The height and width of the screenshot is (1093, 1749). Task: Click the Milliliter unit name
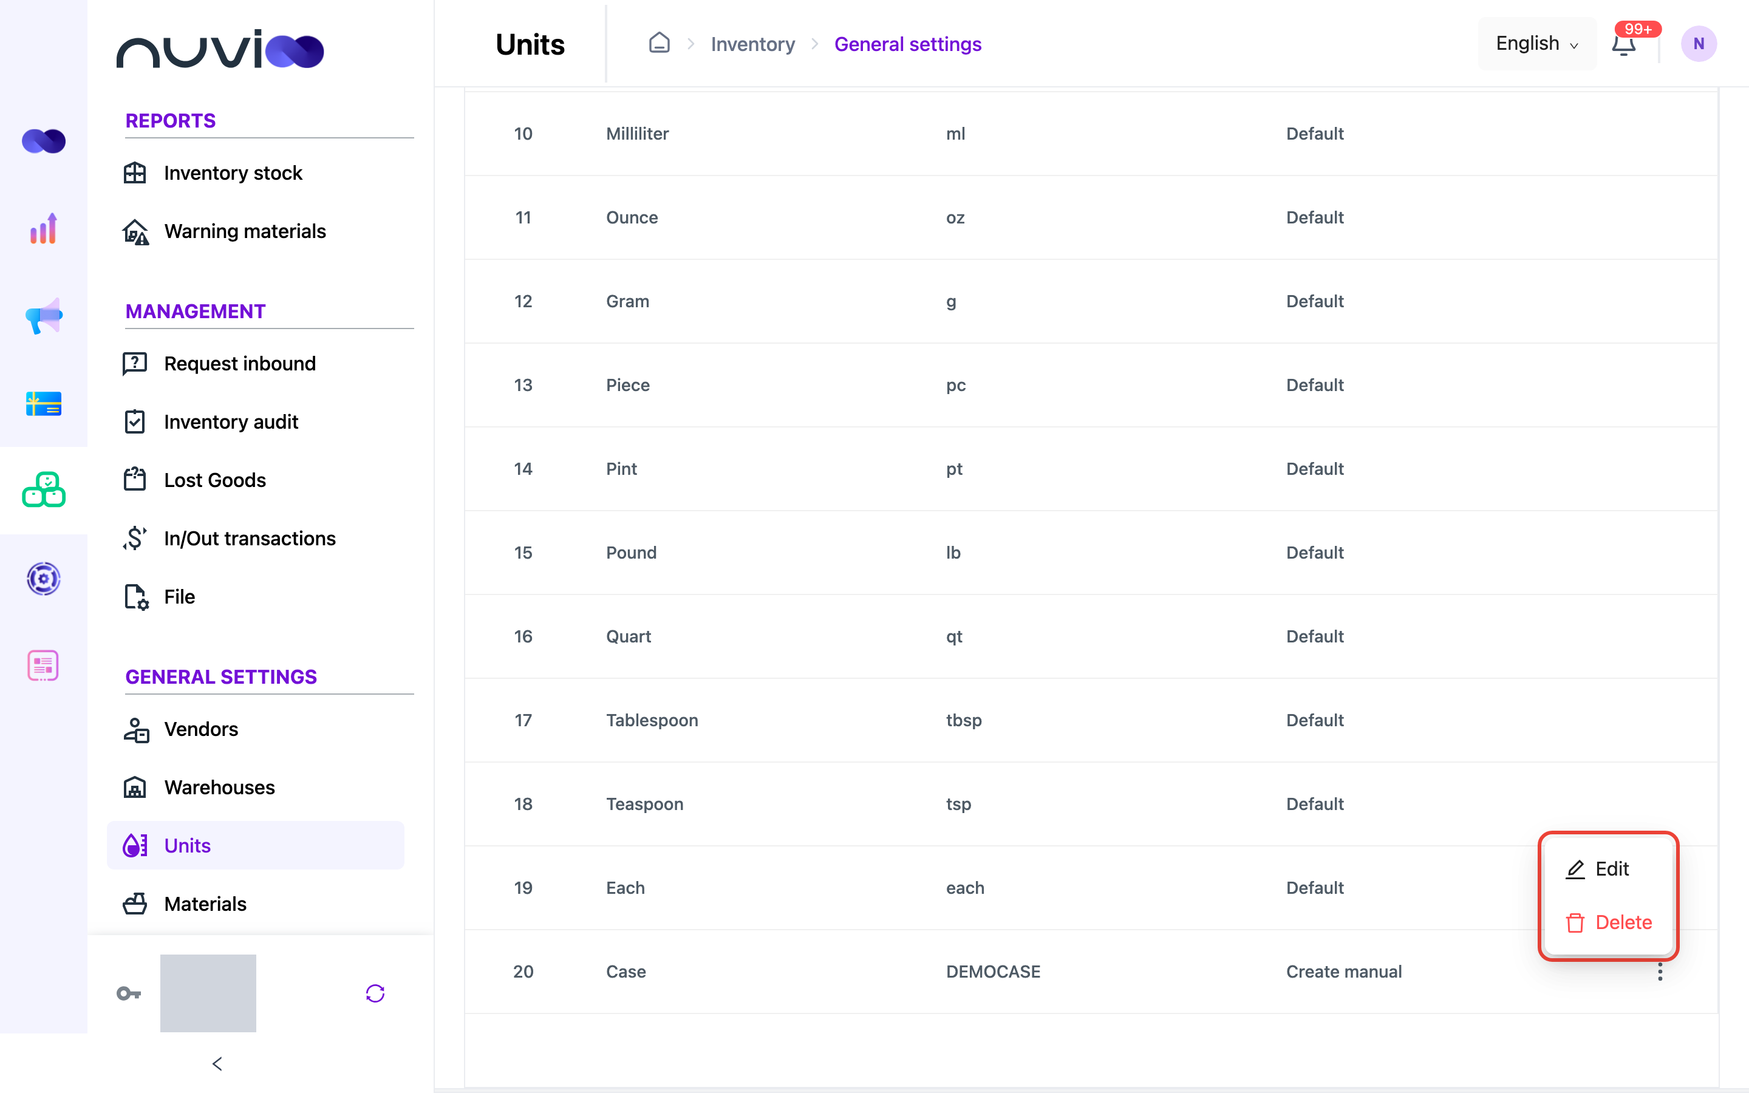tap(638, 134)
